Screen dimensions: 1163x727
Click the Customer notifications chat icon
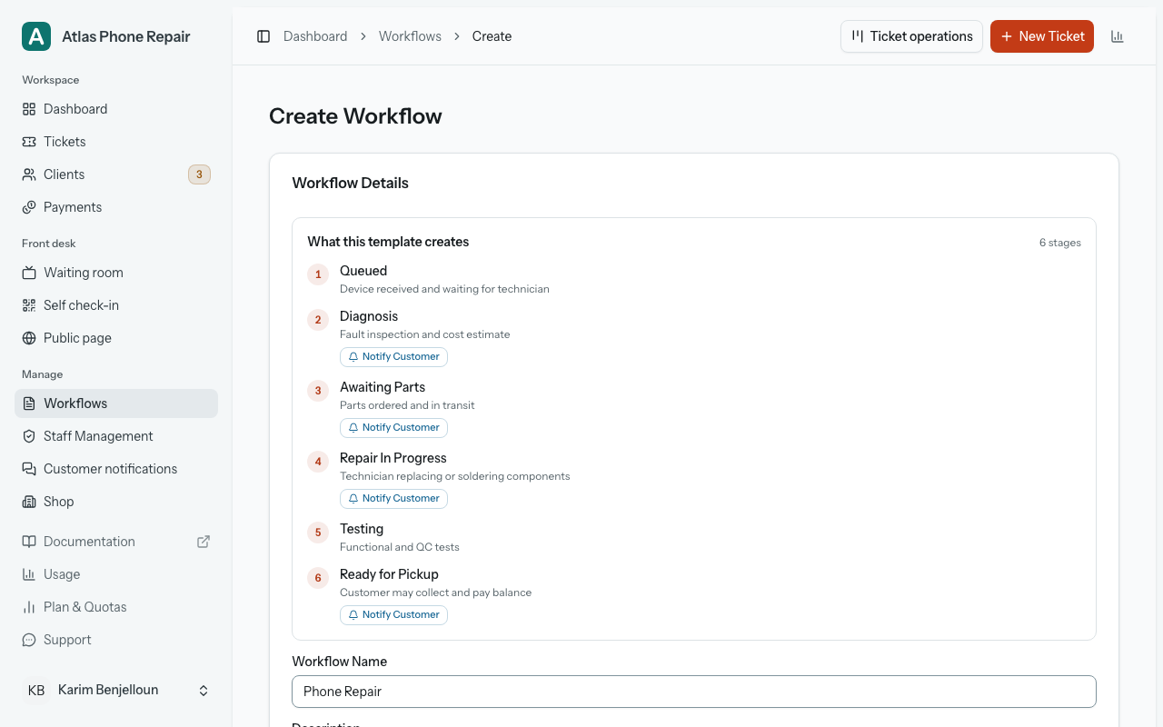pos(29,469)
